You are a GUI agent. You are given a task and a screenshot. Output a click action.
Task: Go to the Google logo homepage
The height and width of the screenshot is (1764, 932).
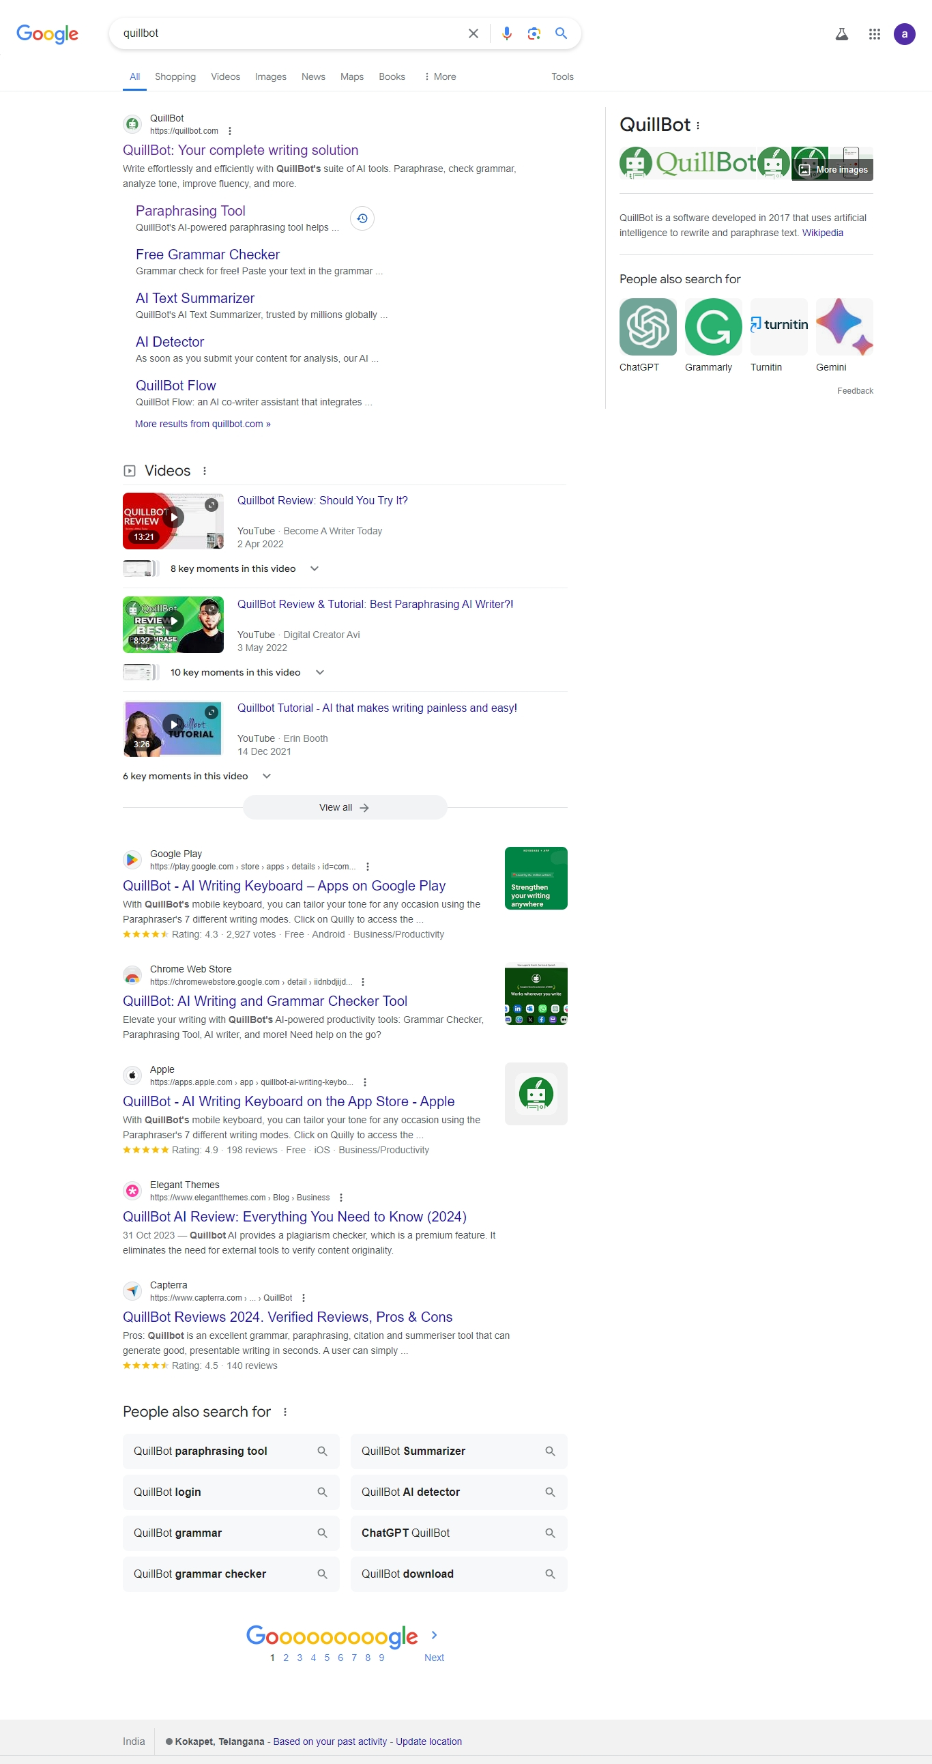(47, 33)
